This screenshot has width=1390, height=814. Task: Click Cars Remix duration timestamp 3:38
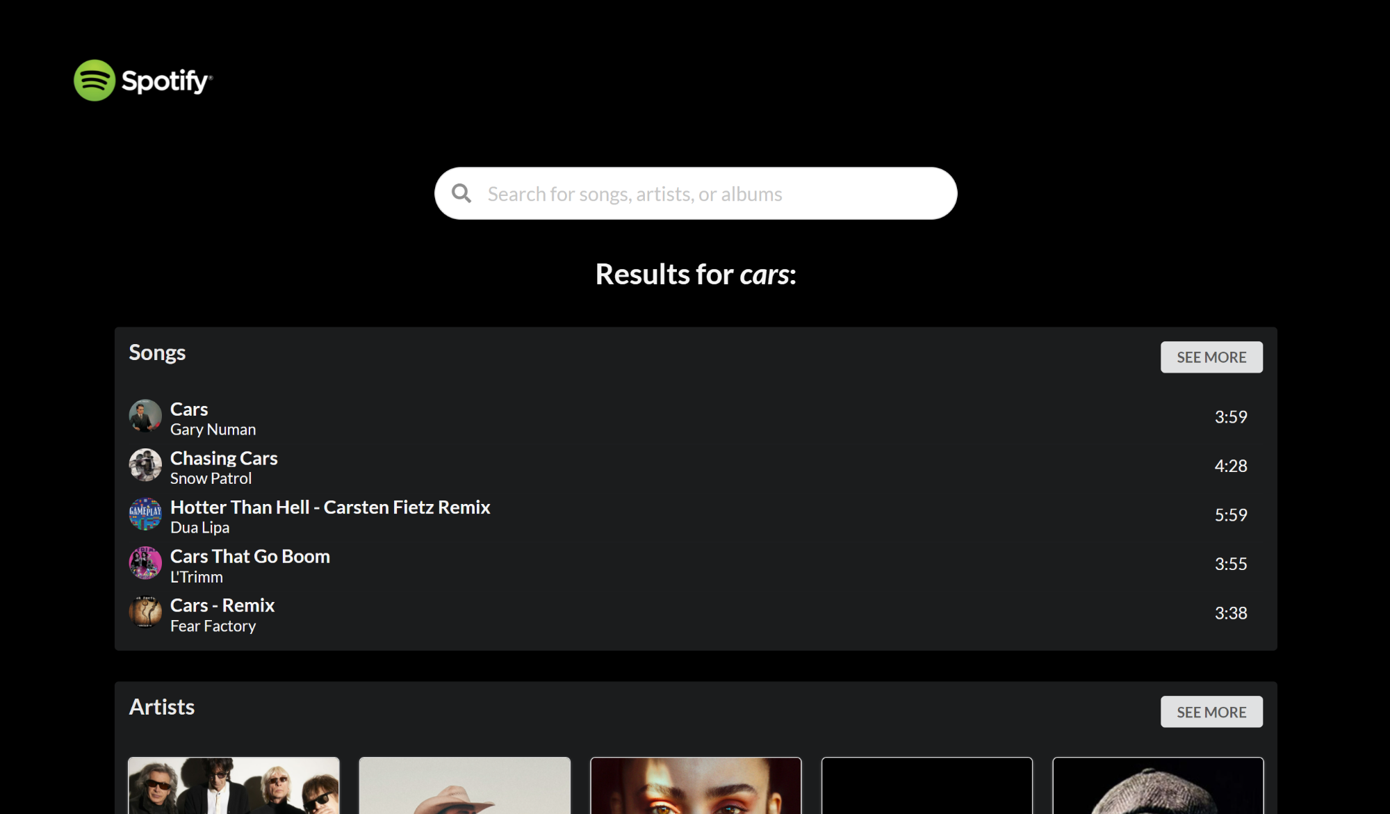pyautogui.click(x=1230, y=612)
